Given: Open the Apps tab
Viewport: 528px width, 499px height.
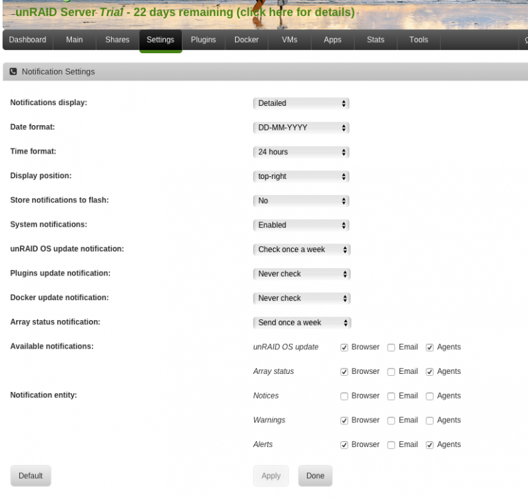Looking at the screenshot, I should 333,40.
